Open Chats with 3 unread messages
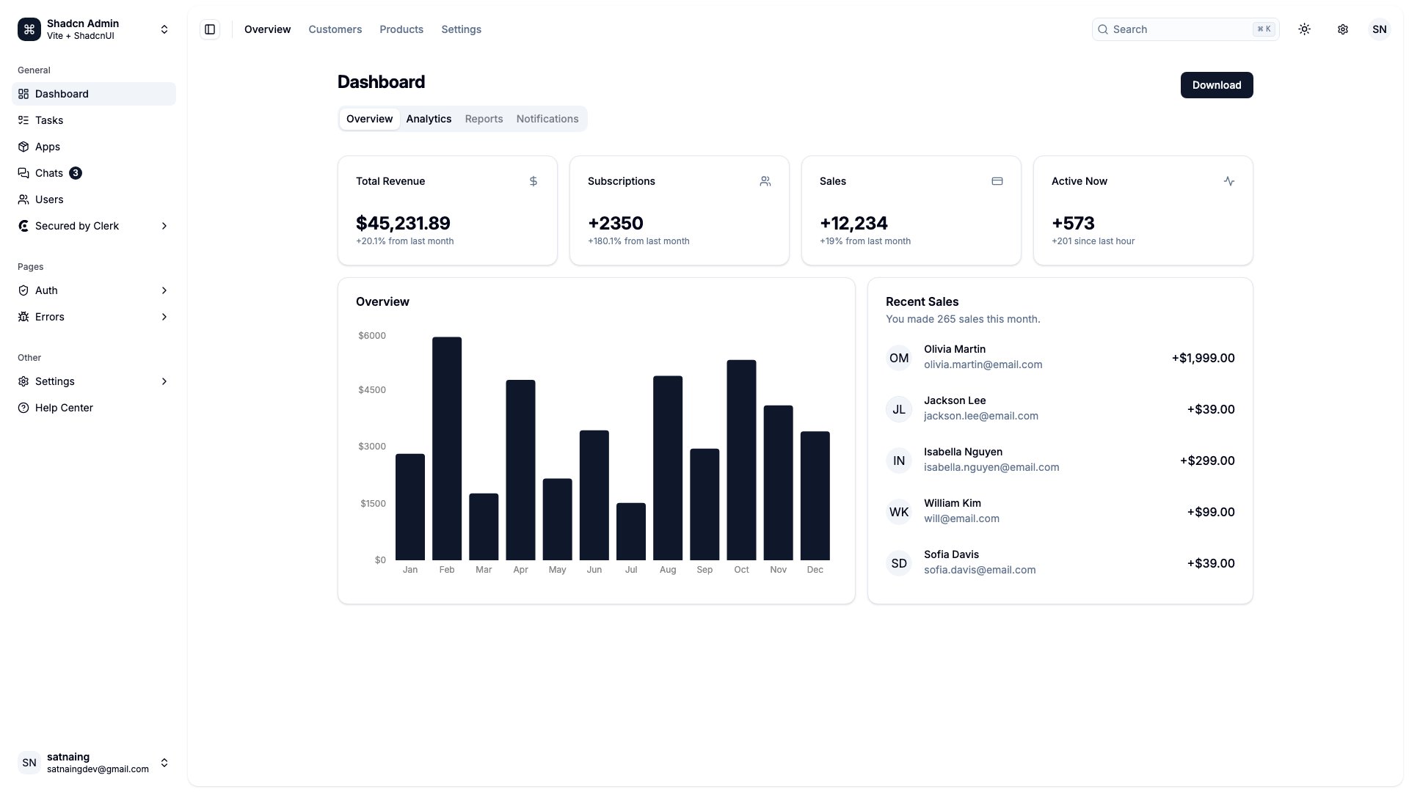 tap(50, 173)
